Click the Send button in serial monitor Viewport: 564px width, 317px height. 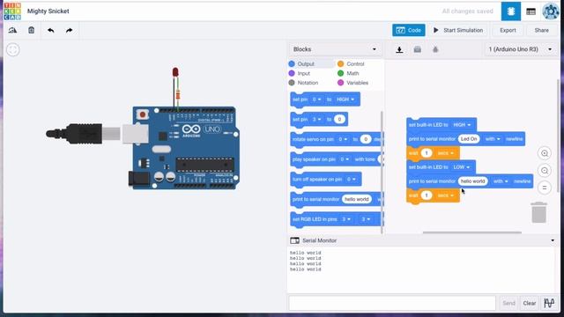(x=508, y=303)
